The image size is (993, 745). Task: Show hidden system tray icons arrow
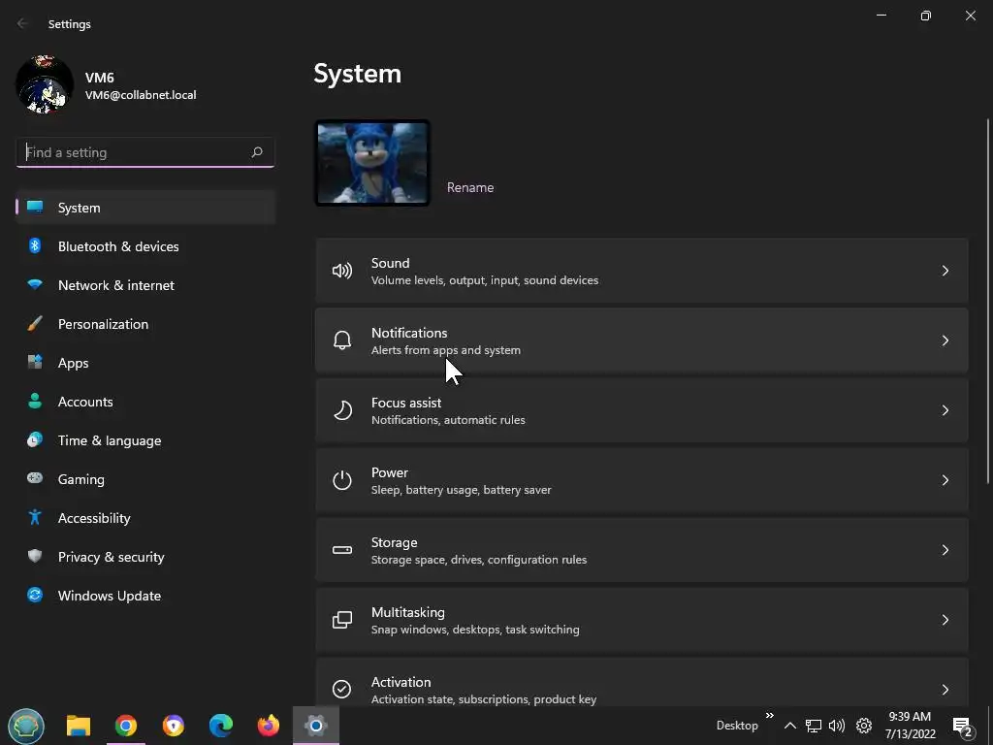tap(789, 726)
